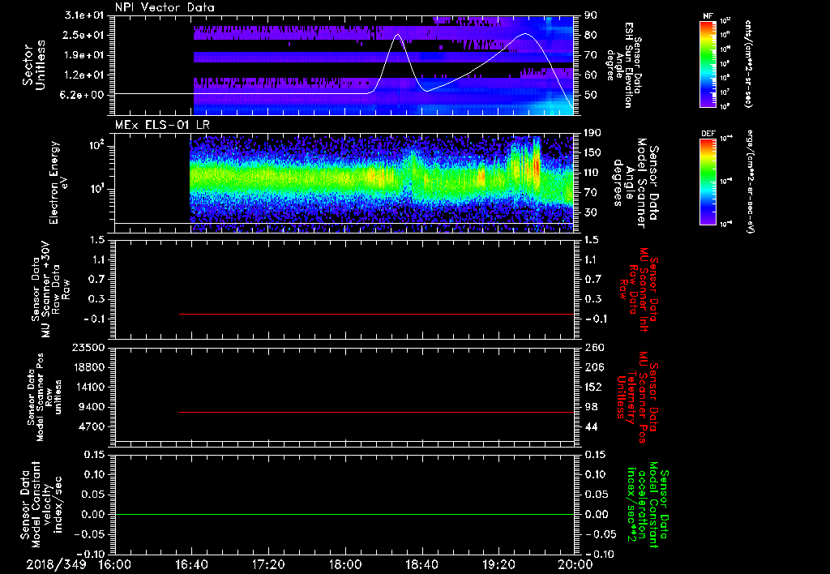
Task: Select the "NPI Vector Data" panel title
Action: [x=165, y=7]
